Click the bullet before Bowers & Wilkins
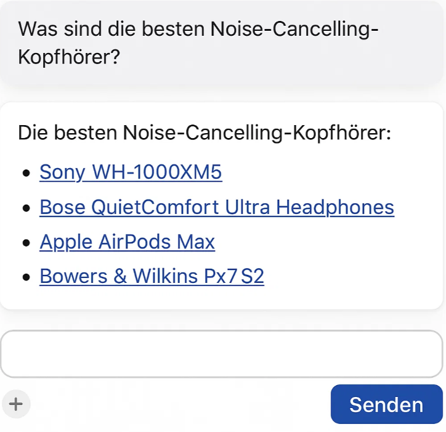This screenshot has height=432, width=446. coord(26,277)
